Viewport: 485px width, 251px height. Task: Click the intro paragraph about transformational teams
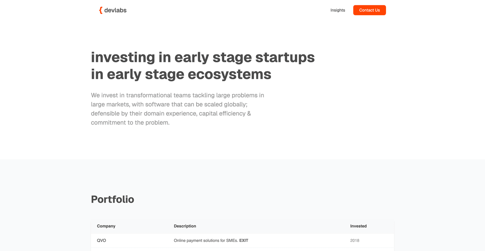point(177,108)
